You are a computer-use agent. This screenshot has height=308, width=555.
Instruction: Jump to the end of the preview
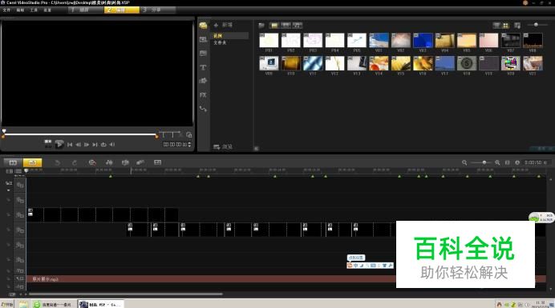point(95,145)
